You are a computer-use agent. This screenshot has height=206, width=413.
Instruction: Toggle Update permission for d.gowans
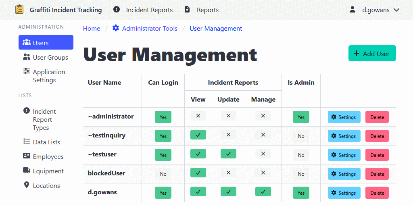tap(228, 191)
